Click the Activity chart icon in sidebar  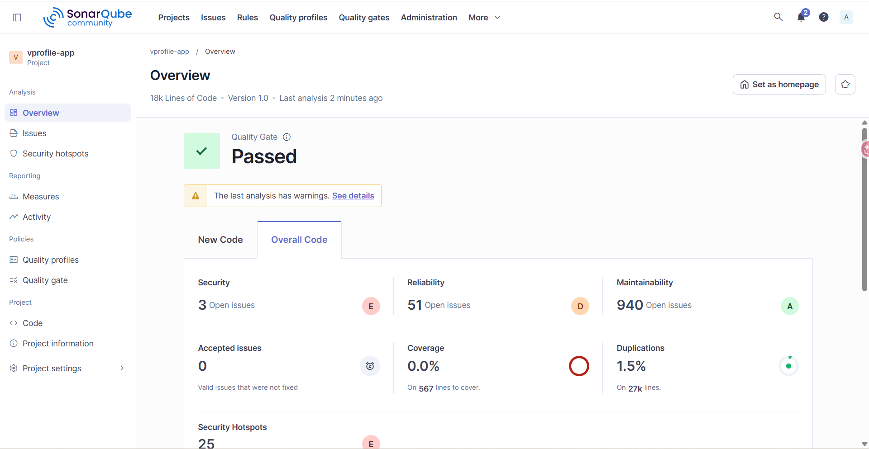pos(14,217)
